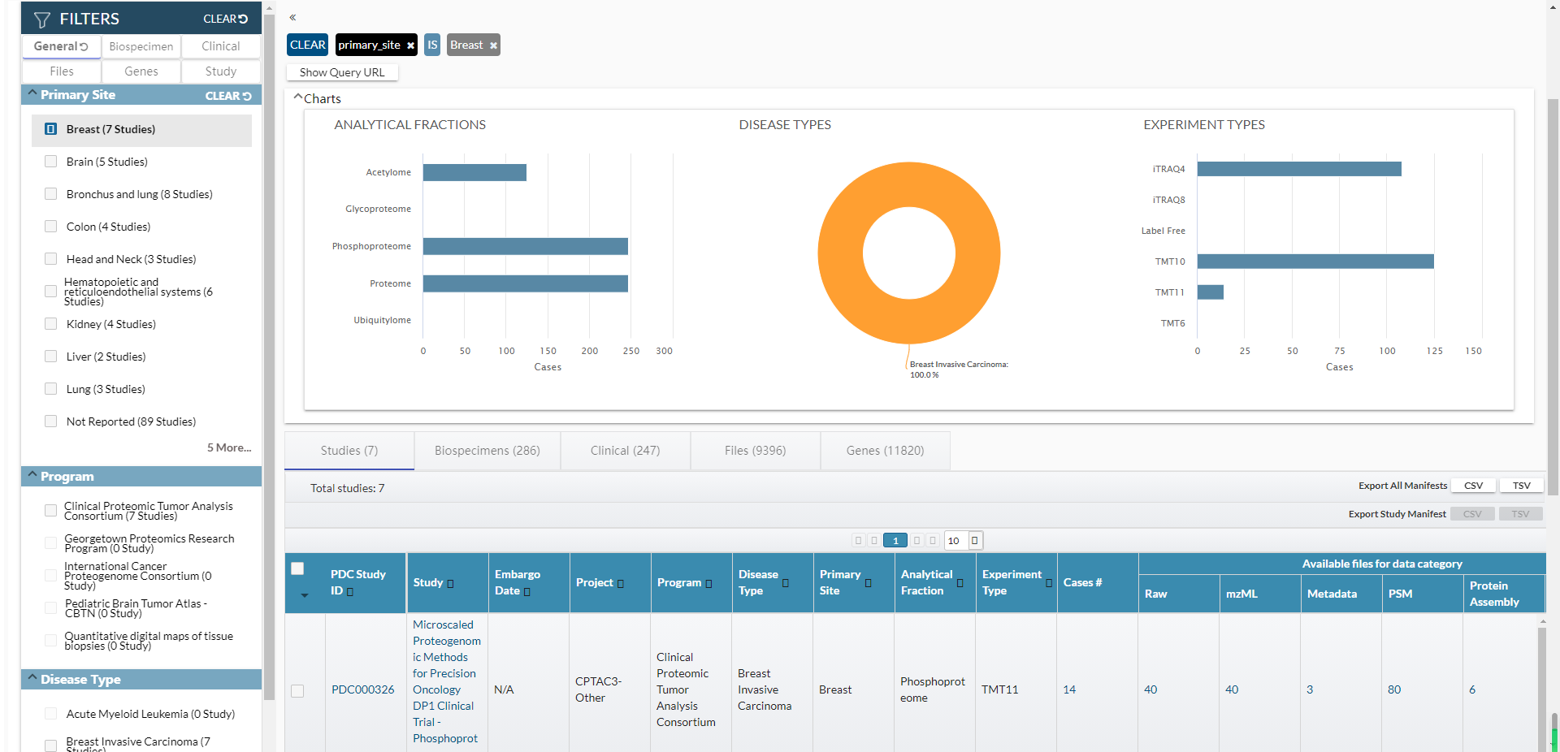Click the funnel icon beside FILTERS
The height and width of the screenshot is (752, 1560).
pos(42,19)
